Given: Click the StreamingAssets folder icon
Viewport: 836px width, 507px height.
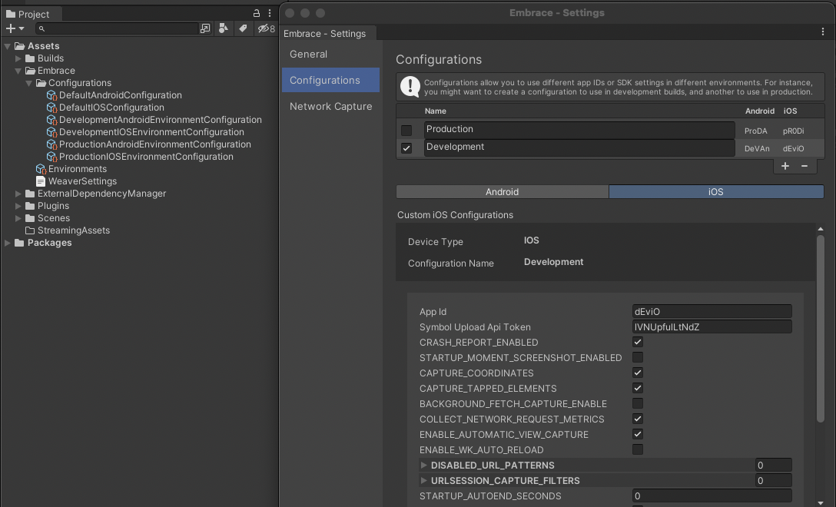Looking at the screenshot, I should point(30,230).
